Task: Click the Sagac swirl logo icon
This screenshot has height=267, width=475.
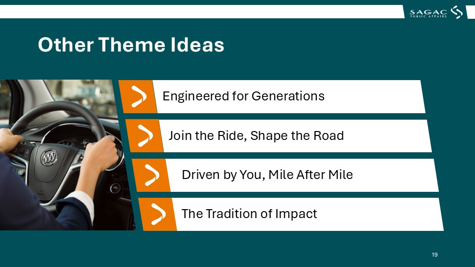Action: tap(457, 12)
